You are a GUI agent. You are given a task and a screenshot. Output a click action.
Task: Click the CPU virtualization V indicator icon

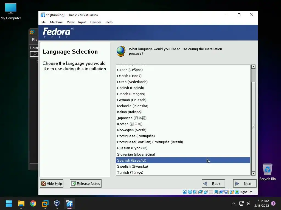click(226, 192)
